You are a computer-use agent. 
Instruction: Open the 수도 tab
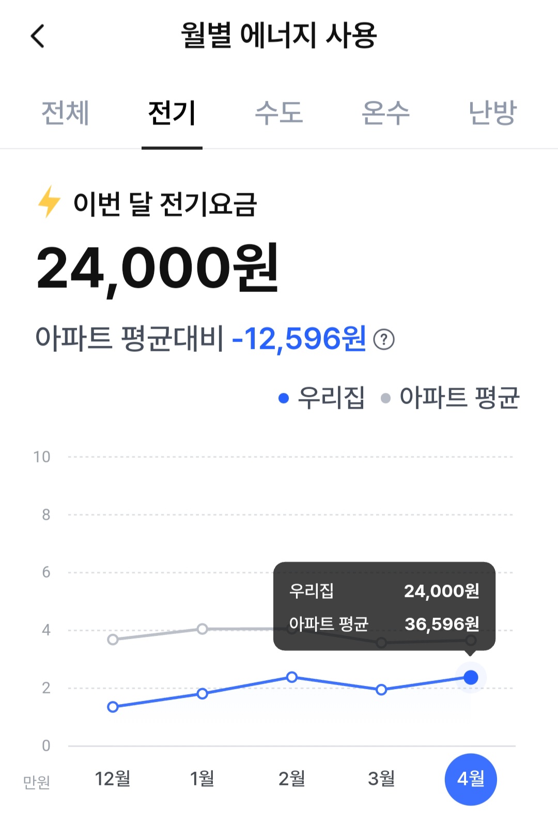[x=279, y=113]
